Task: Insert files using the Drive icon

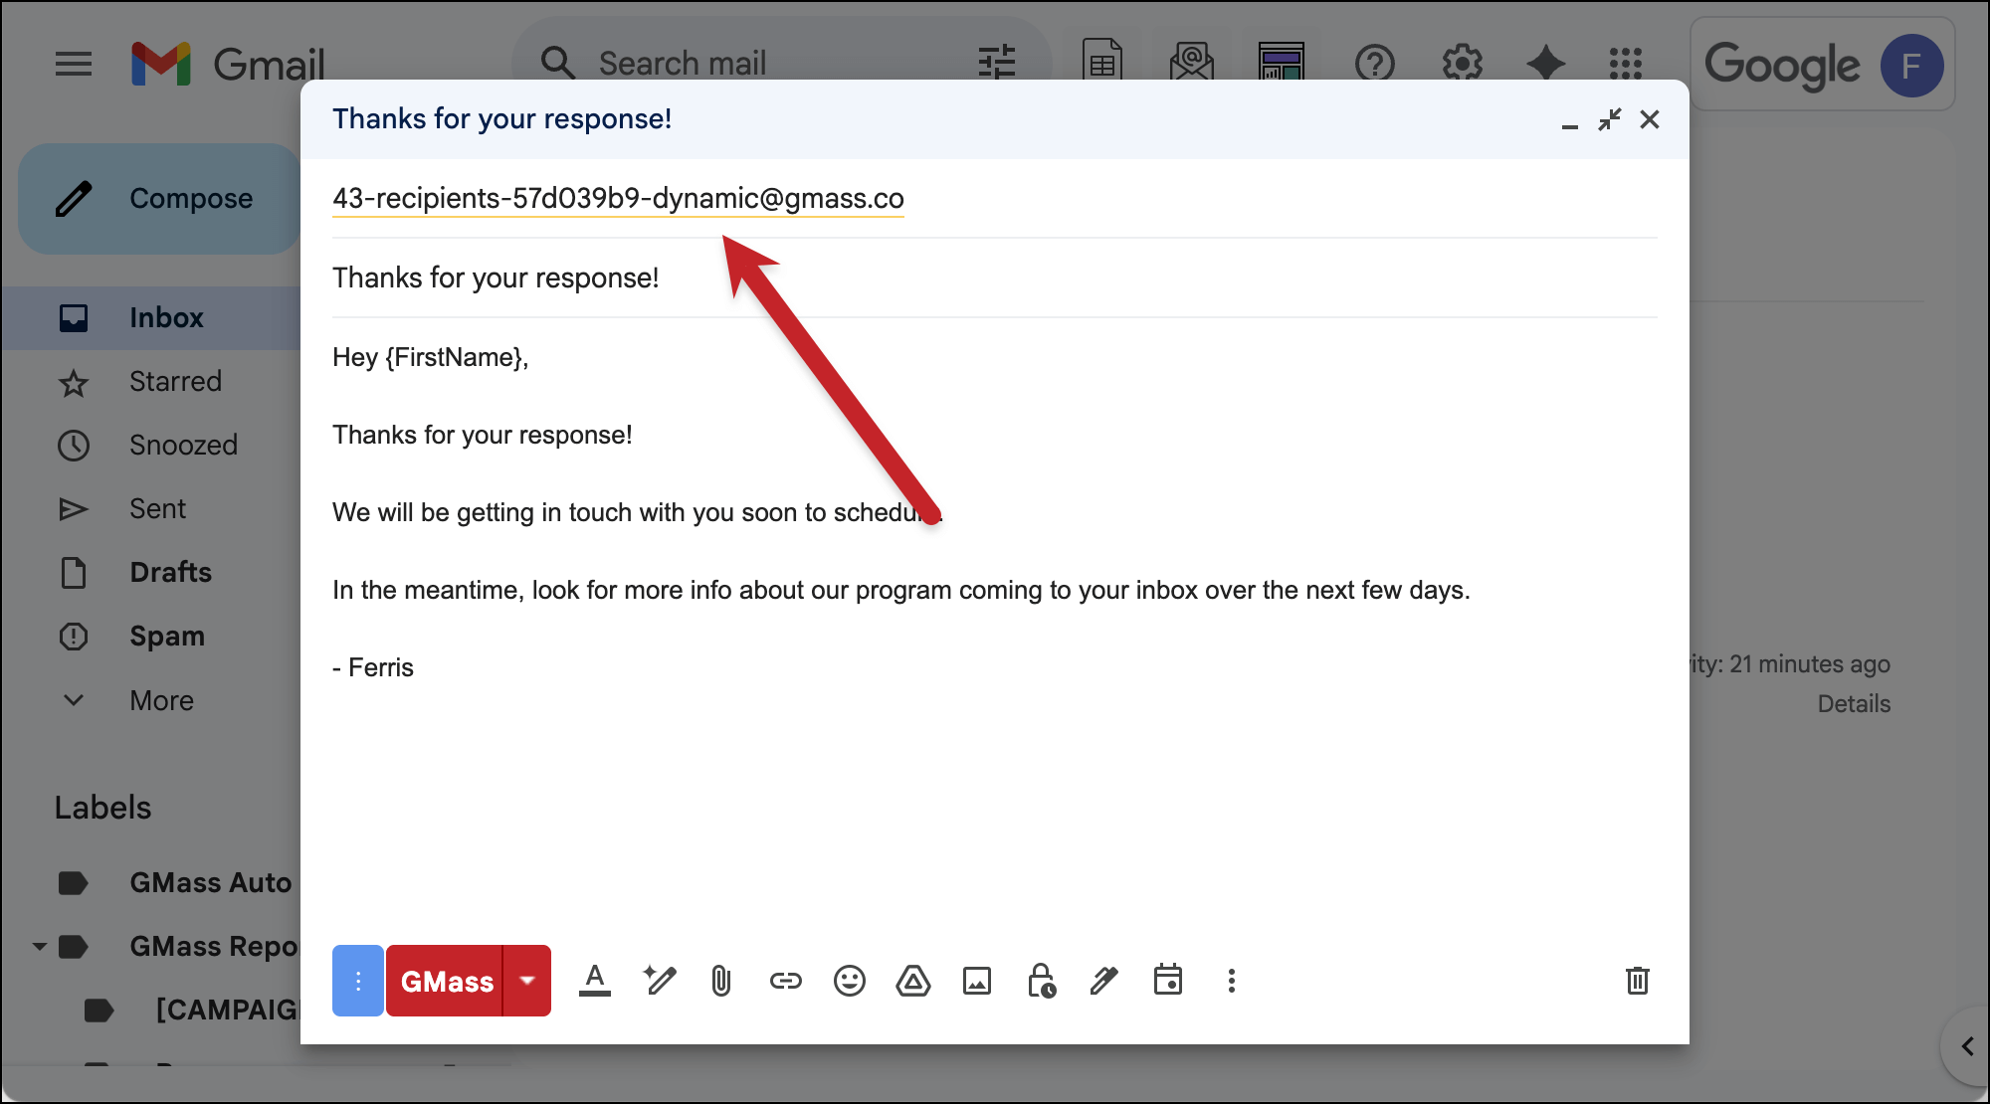Action: 912,982
